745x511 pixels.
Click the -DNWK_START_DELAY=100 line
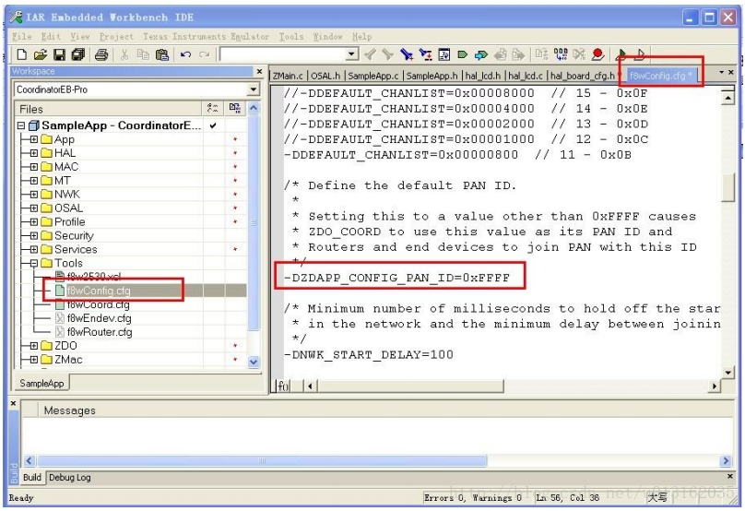click(x=369, y=354)
